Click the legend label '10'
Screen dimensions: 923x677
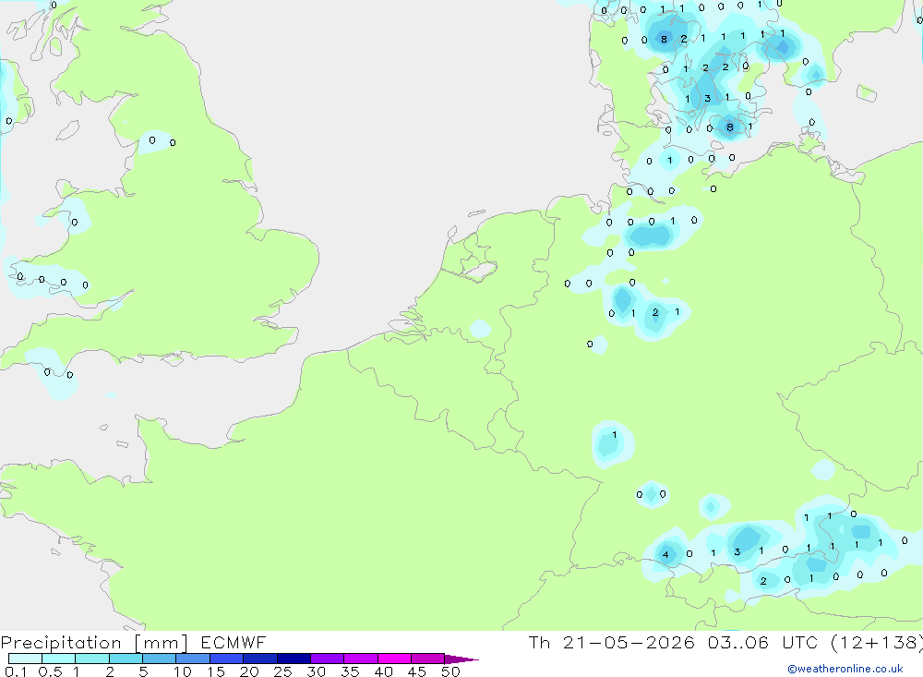click(x=183, y=671)
